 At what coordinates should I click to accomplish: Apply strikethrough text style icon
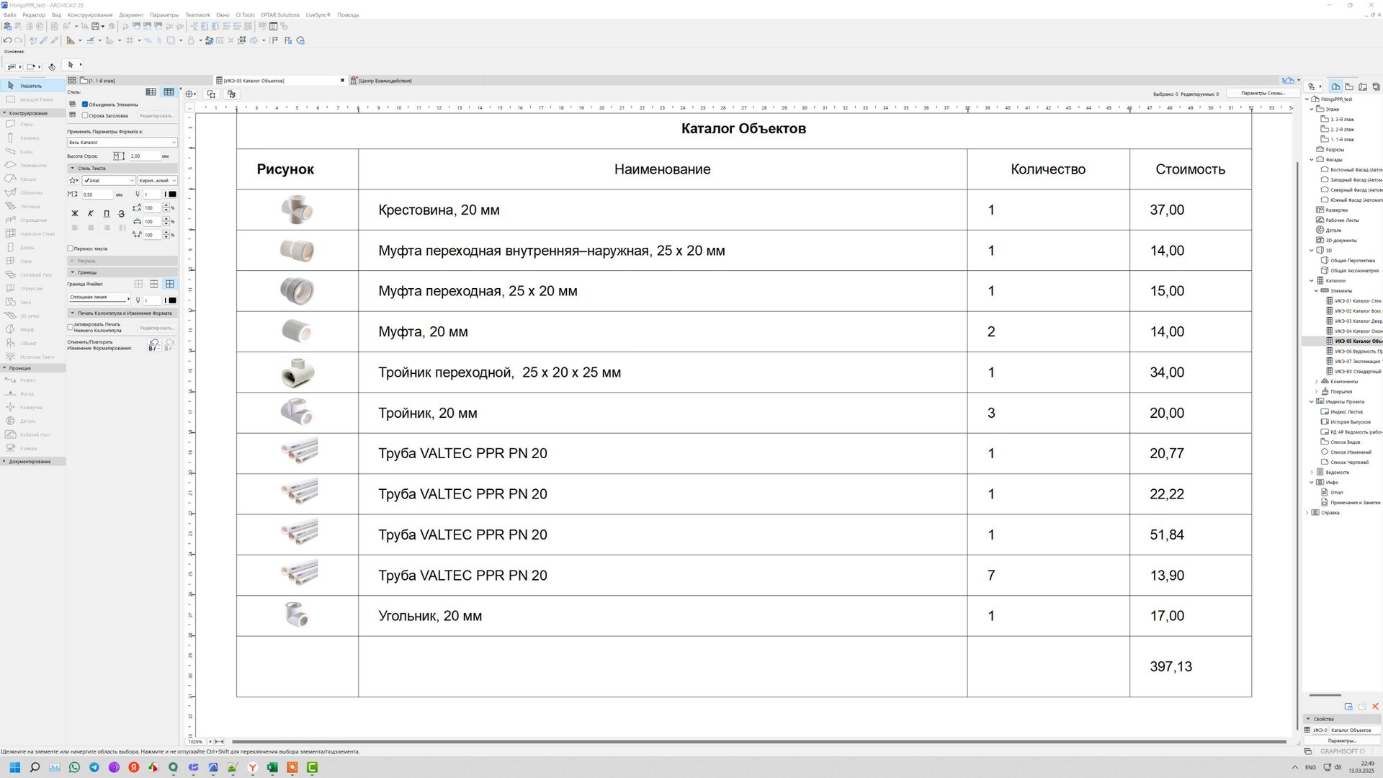121,213
